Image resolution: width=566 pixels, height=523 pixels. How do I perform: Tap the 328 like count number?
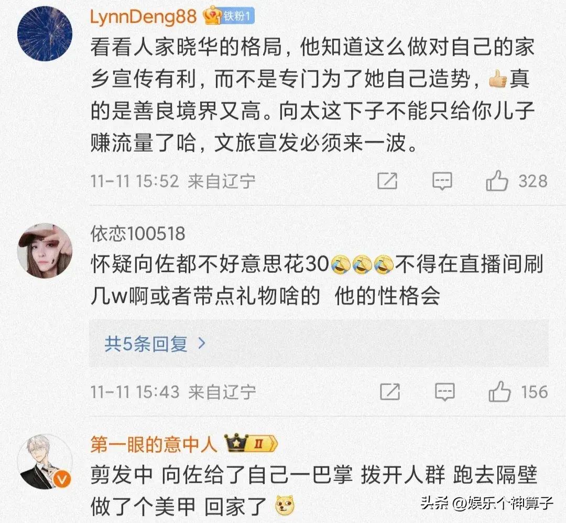coord(533,181)
